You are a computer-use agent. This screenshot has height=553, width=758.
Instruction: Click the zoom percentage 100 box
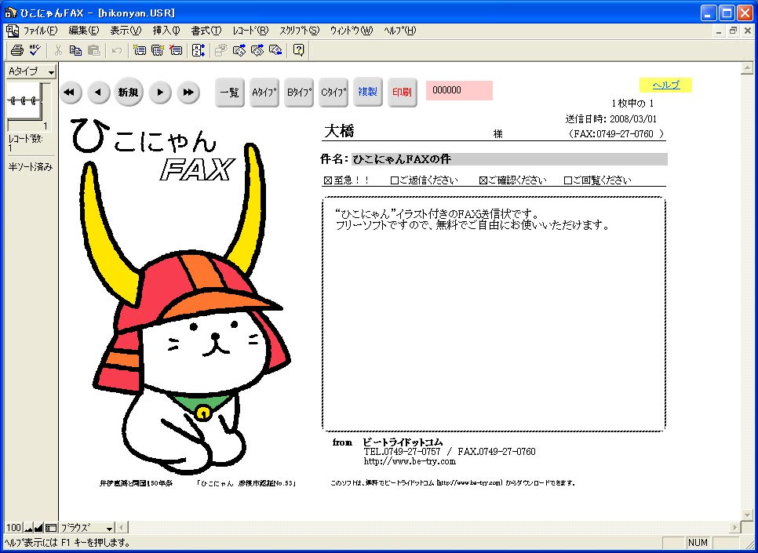pyautogui.click(x=14, y=528)
